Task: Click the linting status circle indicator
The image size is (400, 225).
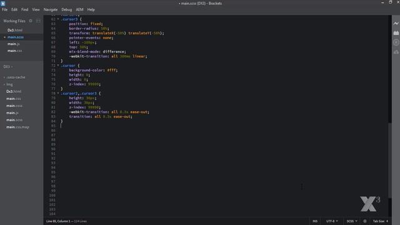Action: click(365, 221)
